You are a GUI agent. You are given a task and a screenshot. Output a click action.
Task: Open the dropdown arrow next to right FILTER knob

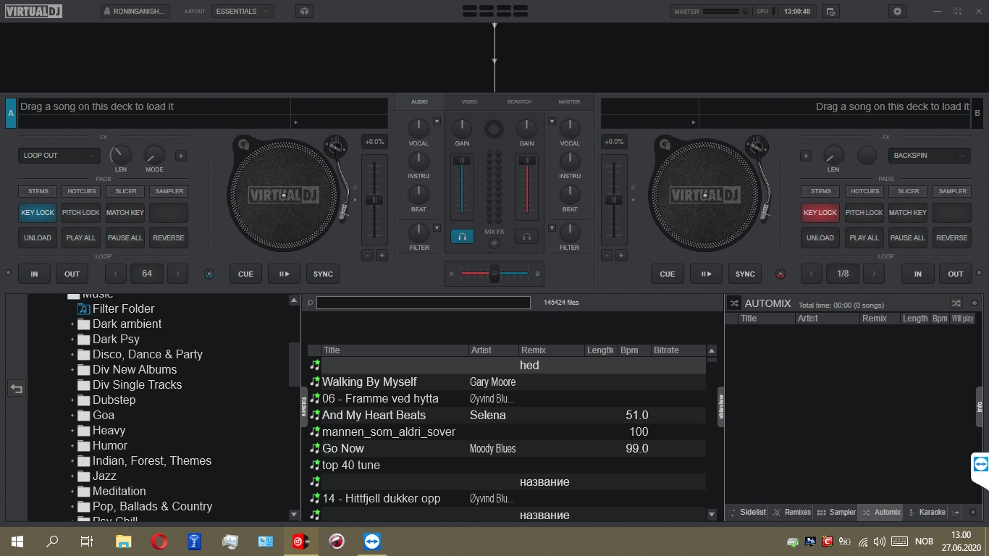tap(552, 228)
